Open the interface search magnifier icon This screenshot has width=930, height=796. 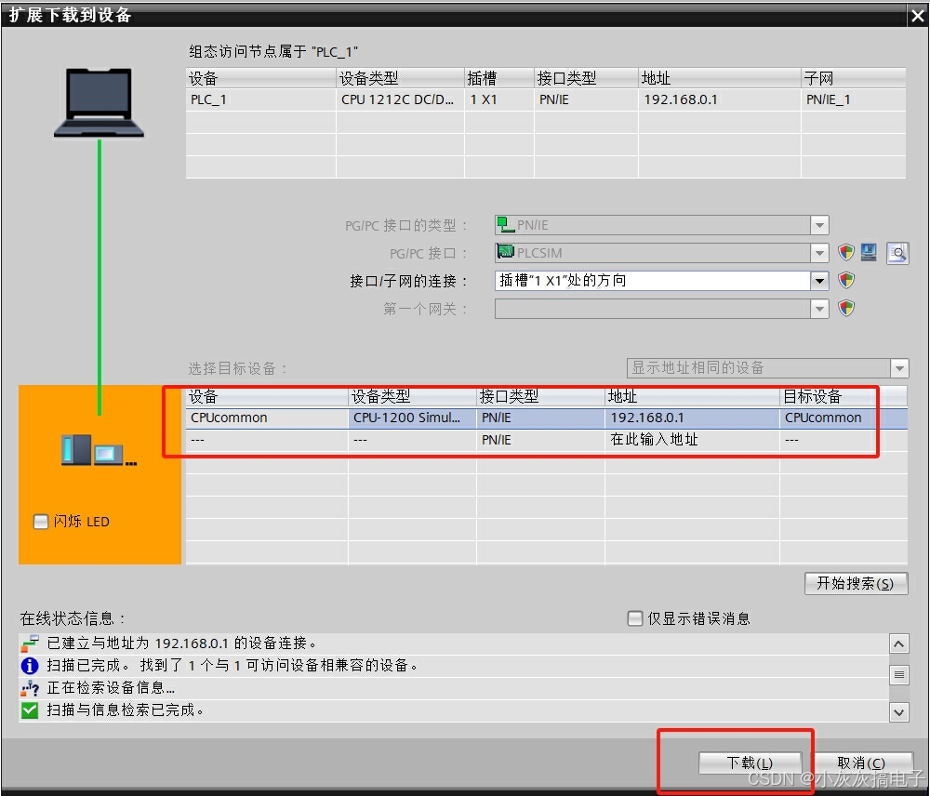tap(897, 253)
